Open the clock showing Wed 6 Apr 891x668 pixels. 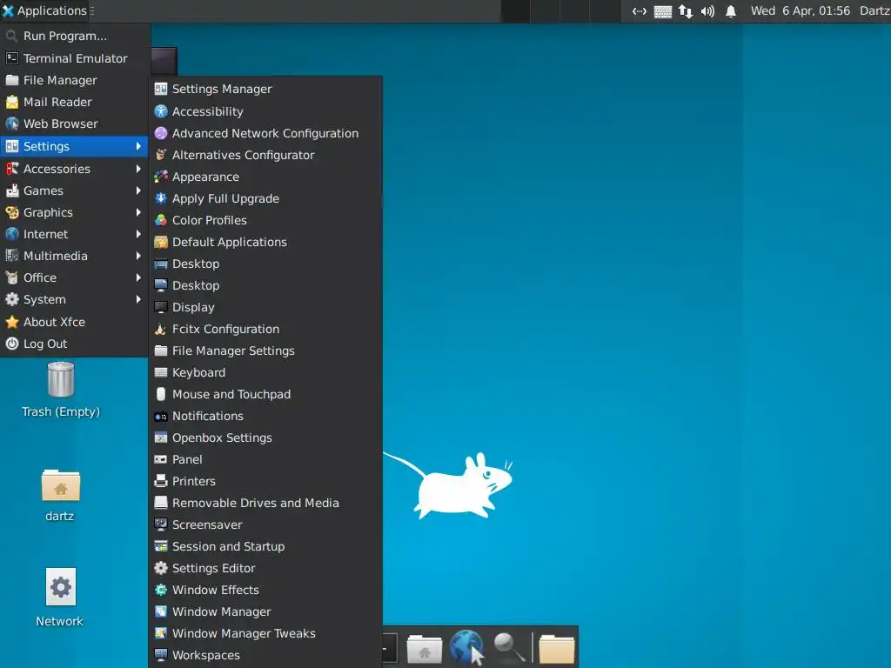coord(801,10)
